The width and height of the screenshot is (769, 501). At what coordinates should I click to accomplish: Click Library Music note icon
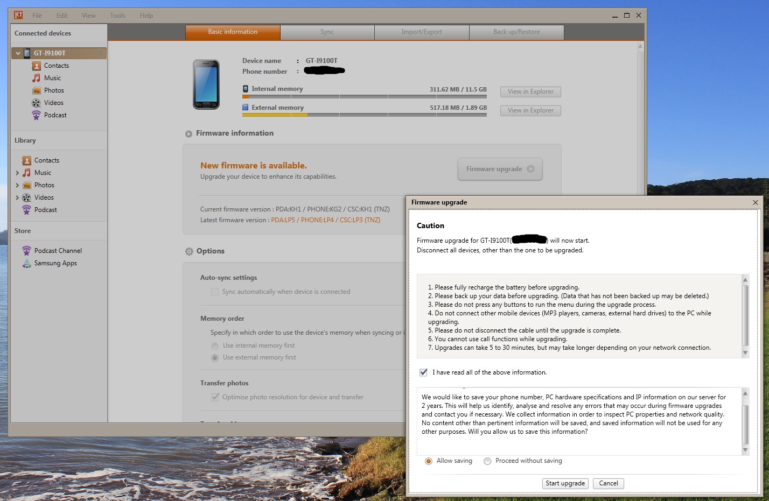point(26,173)
